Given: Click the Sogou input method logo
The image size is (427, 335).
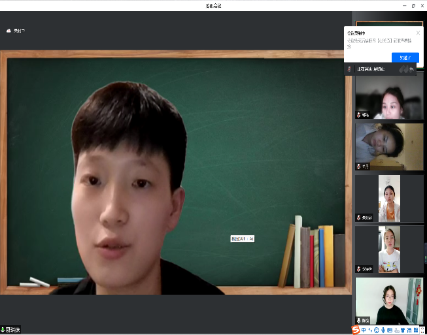Looking at the screenshot, I should click(356, 330).
